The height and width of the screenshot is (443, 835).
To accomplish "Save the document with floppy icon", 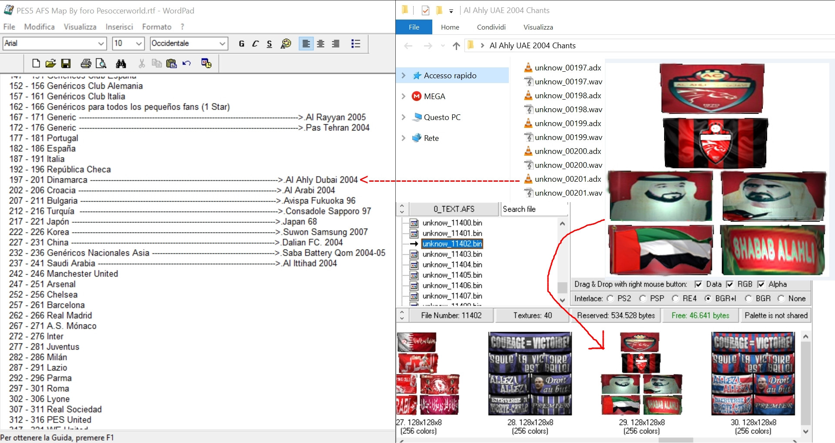I will click(66, 63).
